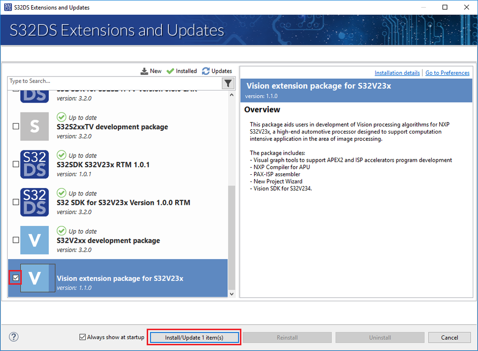Click the S32S2xxTV package 'S' icon

pyautogui.click(x=34, y=126)
